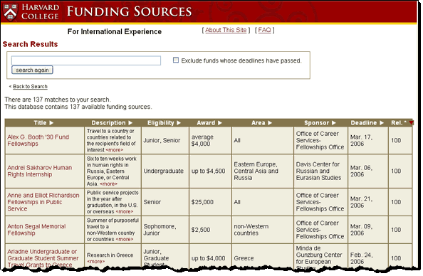423x276 pixels.
Task: Click the red Rel. sort arrow
Action: click(x=411, y=123)
